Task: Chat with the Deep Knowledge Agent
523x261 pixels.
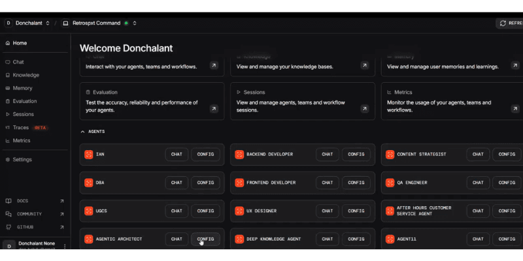Action: click(328, 239)
